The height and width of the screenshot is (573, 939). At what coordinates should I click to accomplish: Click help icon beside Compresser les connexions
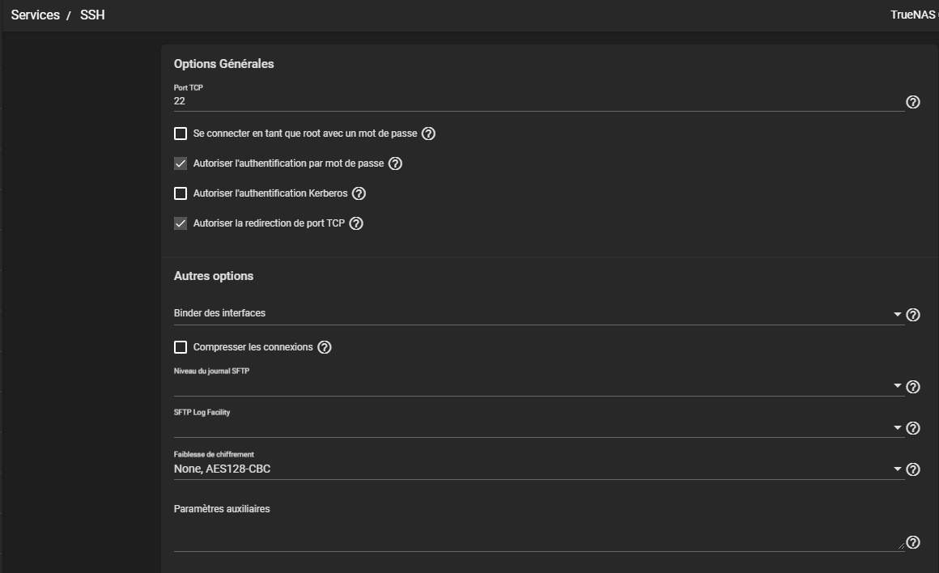[x=325, y=347]
